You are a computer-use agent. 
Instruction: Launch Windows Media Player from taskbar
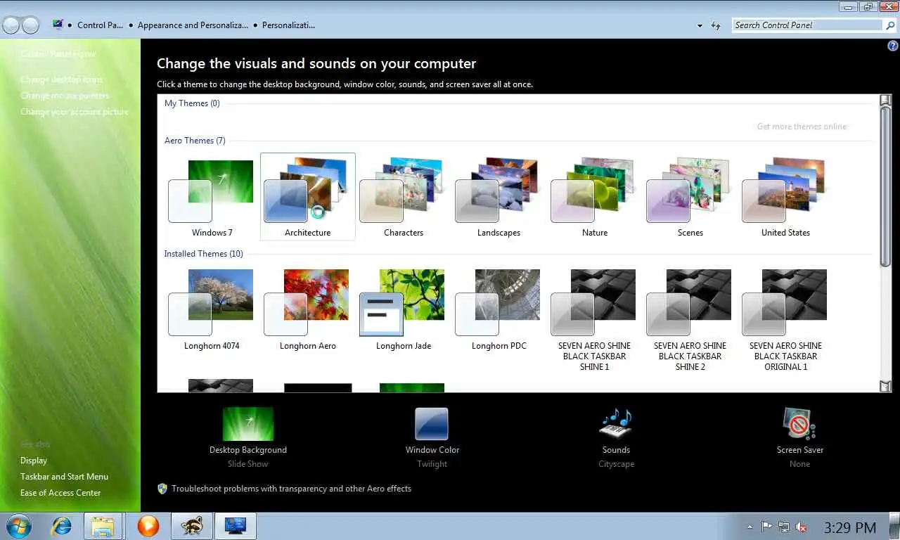coord(148,526)
